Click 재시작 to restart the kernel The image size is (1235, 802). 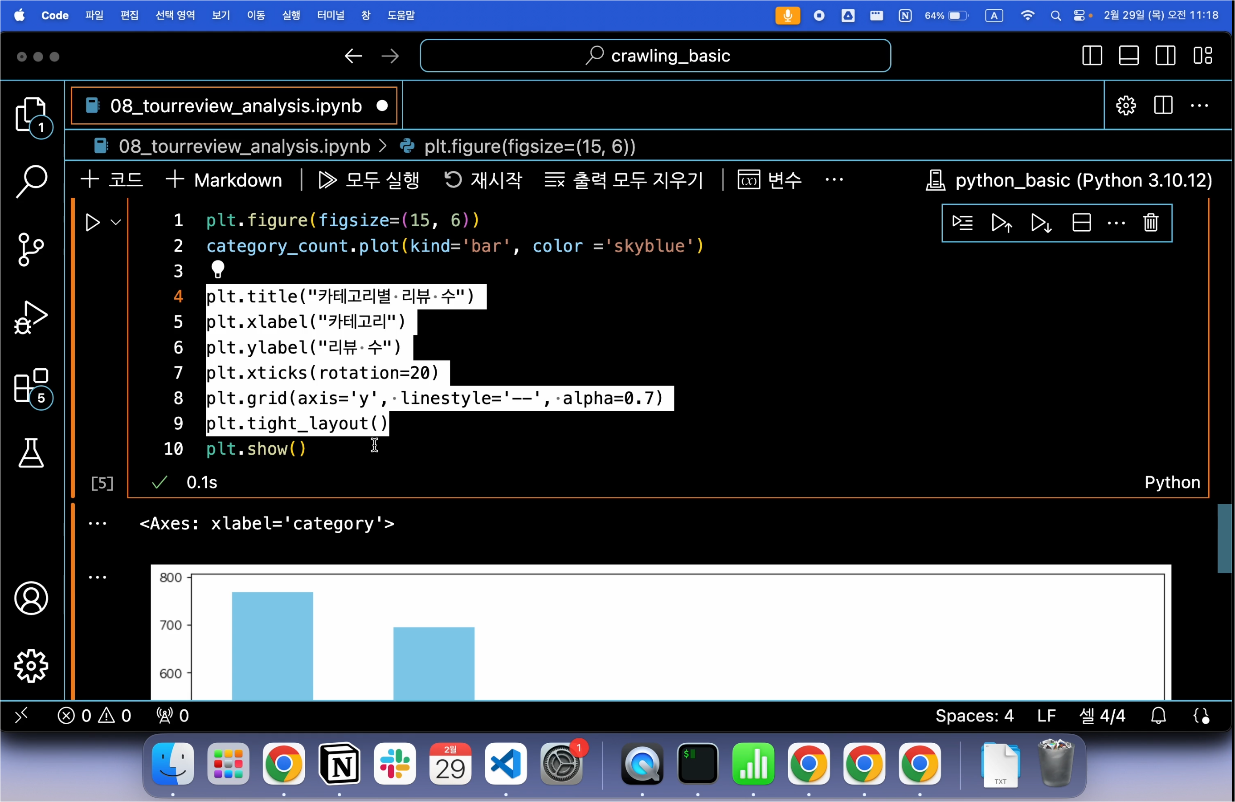[x=483, y=180]
